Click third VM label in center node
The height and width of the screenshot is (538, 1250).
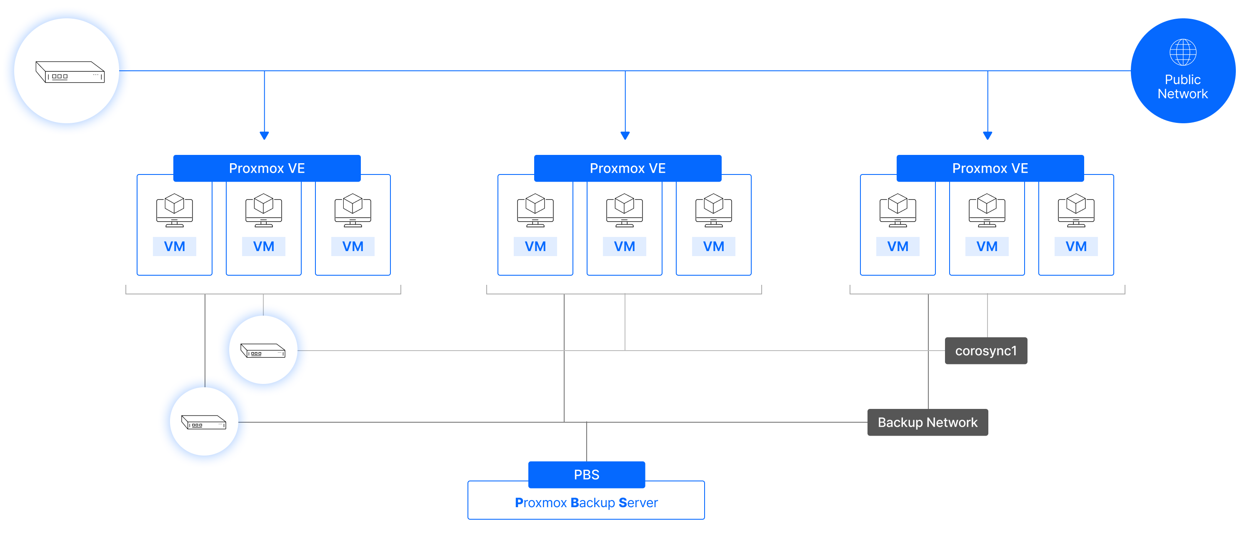(x=714, y=247)
